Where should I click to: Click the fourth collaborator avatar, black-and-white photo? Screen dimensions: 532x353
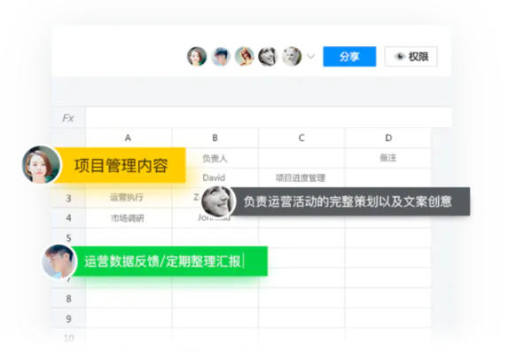tap(268, 57)
